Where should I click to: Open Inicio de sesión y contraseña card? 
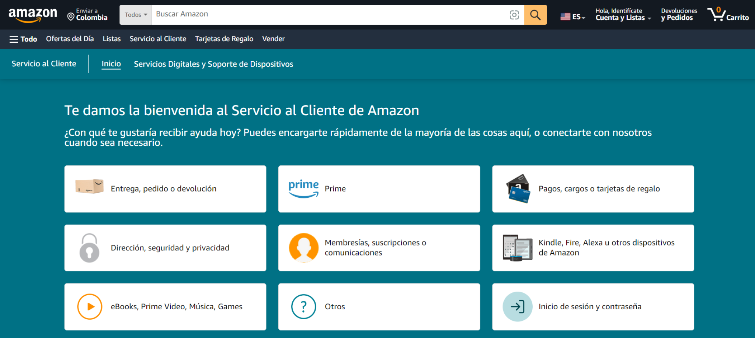(x=593, y=307)
